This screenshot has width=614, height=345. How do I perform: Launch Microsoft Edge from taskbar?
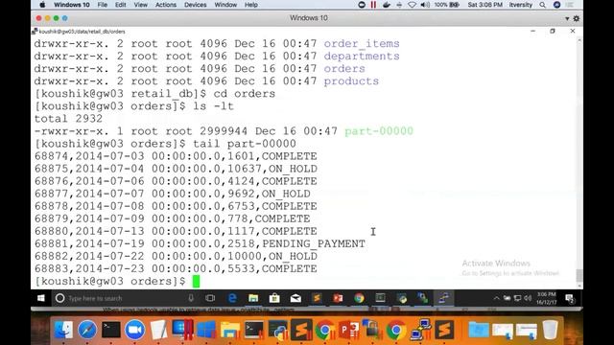(x=232, y=298)
